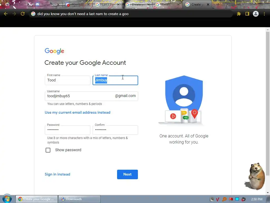This screenshot has height=203, width=270.
Task: Click the hamster desktop pet
Action: click(x=255, y=176)
